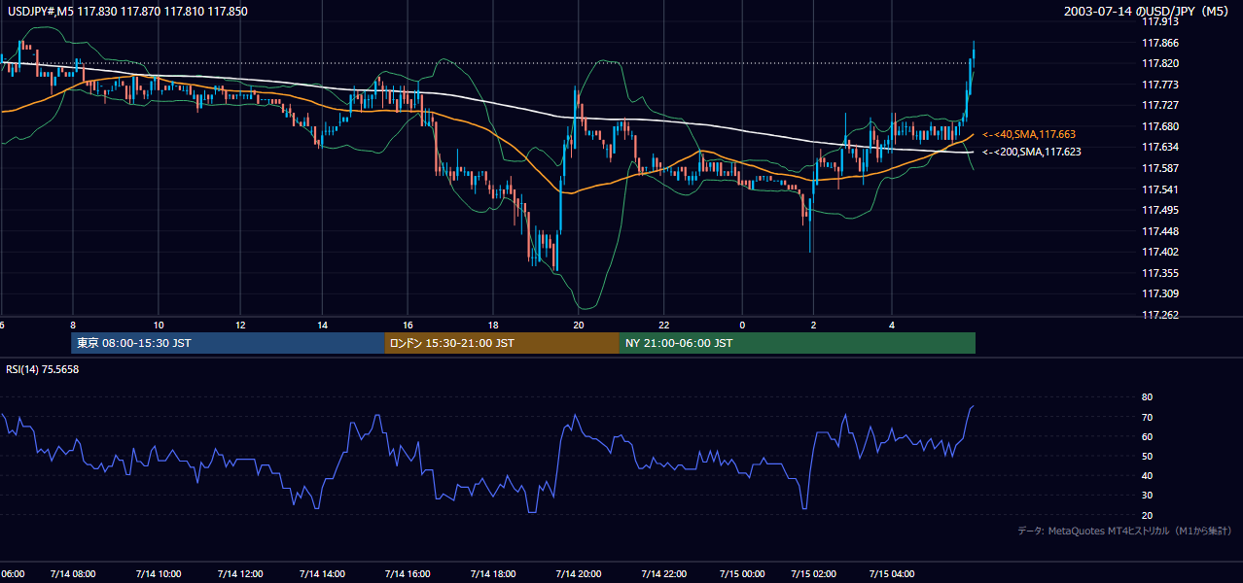Click the RSI scale value 70
This screenshot has height=583, width=1243.
tap(1148, 417)
